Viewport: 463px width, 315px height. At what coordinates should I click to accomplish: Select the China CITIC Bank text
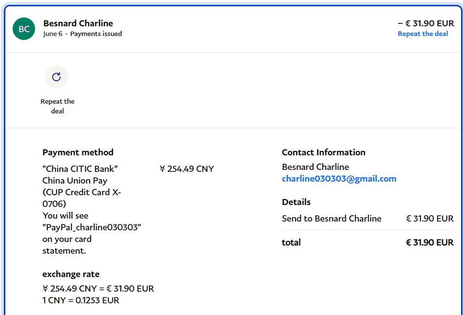point(80,169)
